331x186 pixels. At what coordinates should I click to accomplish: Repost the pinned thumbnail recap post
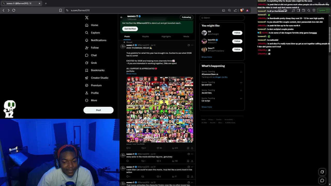(142, 148)
